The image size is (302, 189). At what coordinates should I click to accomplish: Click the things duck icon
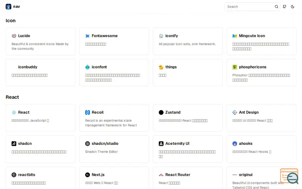[x=161, y=67]
